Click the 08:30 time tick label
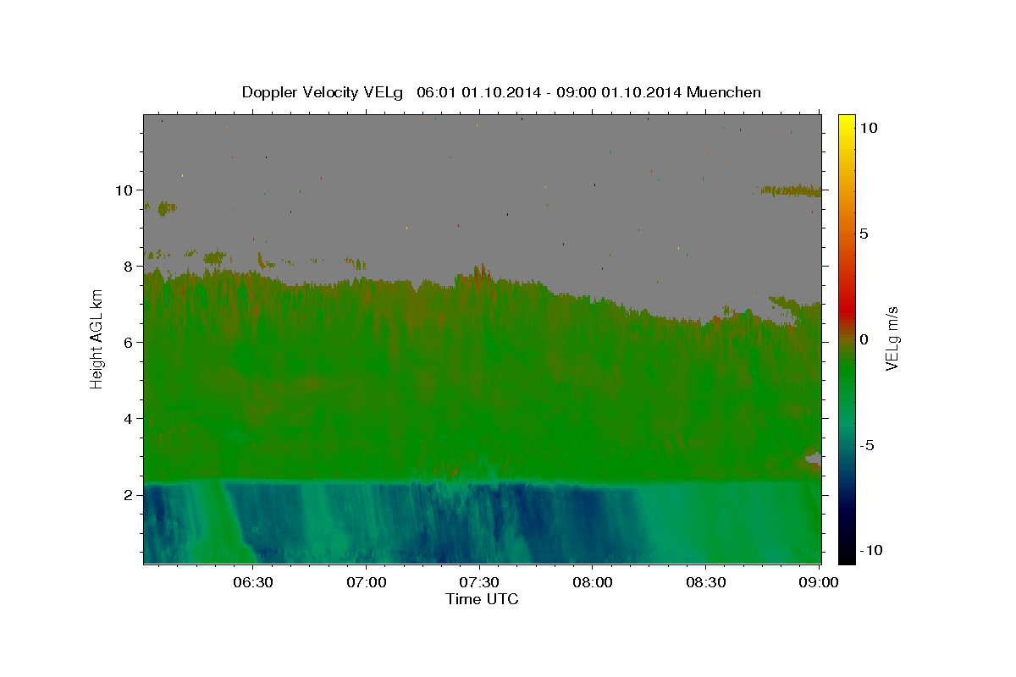Viewport: 1016px width, 677px height. click(x=705, y=582)
